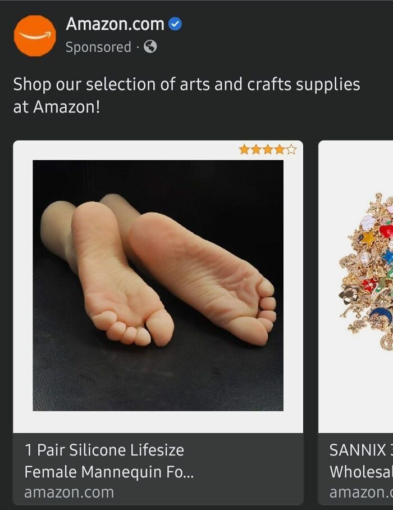Tap the public globe icon beside Sponsored
The width and height of the screenshot is (393, 510).
coord(150,47)
